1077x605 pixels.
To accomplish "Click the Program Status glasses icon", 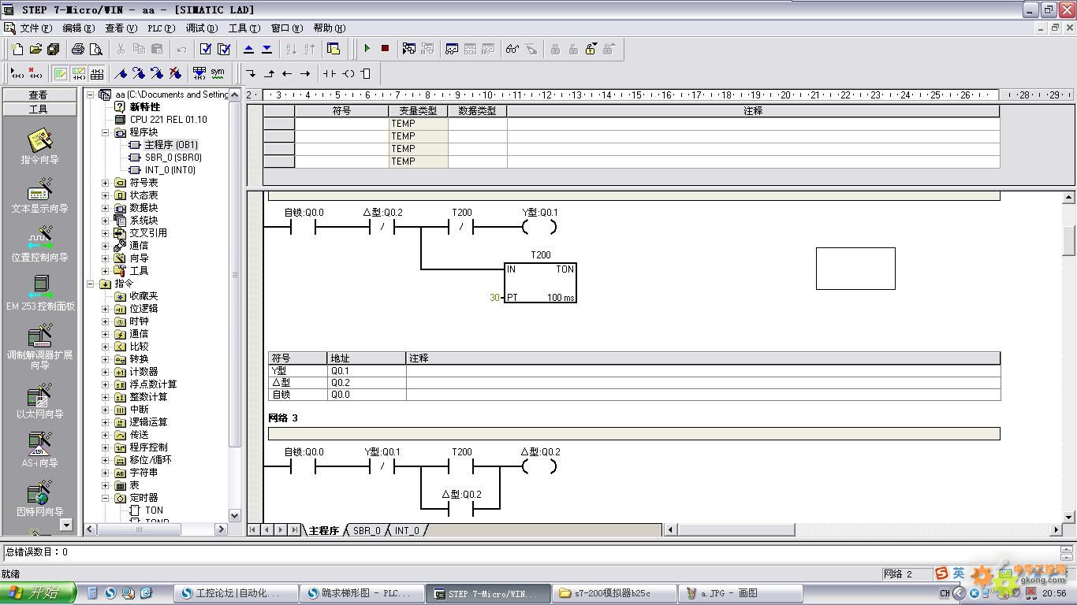I will coord(512,49).
